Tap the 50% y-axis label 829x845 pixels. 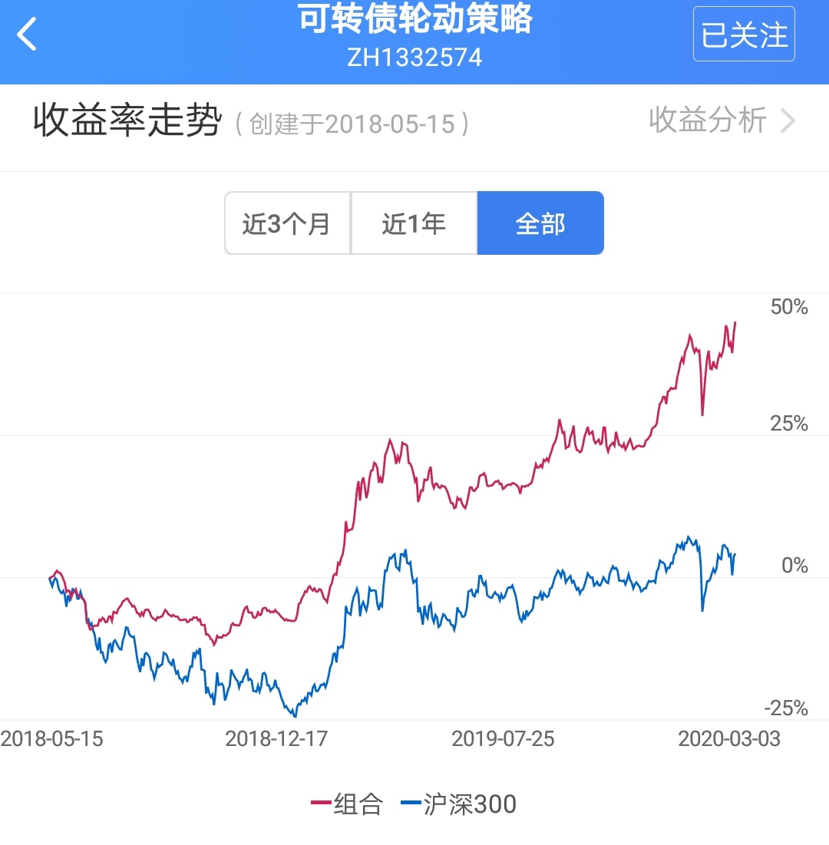tap(789, 307)
